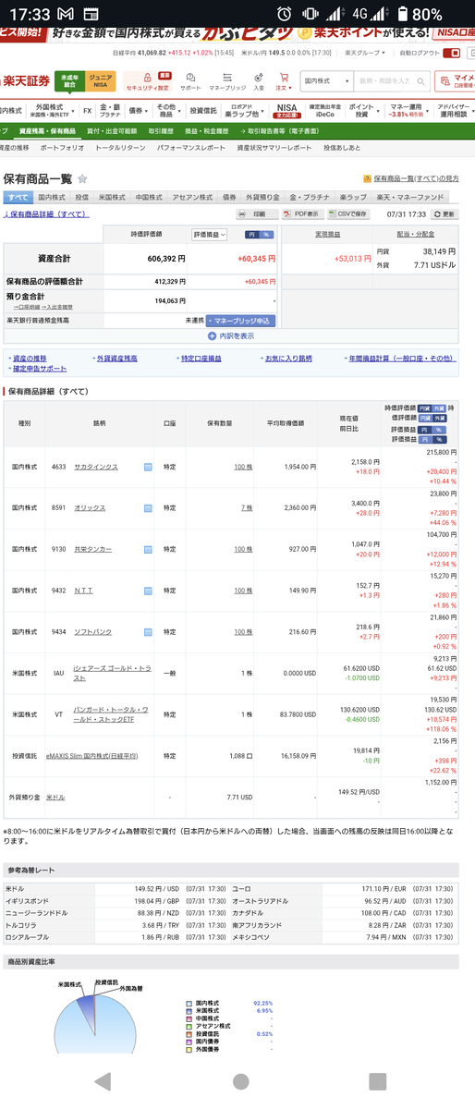This screenshot has width=475, height=1109.
Task: Tap Gmail notification icon in status bar
Action: pyautogui.click(x=65, y=14)
